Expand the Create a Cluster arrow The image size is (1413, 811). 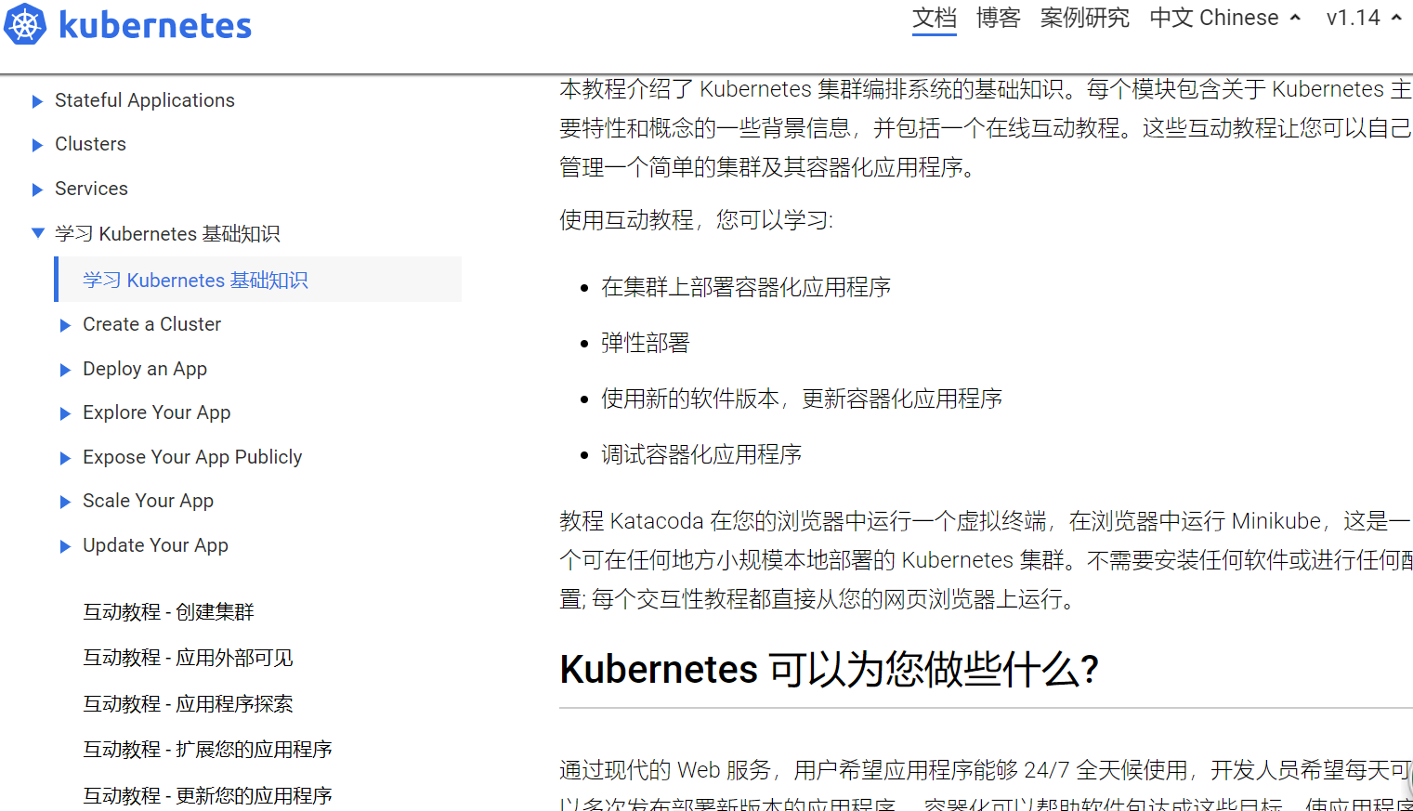click(65, 325)
